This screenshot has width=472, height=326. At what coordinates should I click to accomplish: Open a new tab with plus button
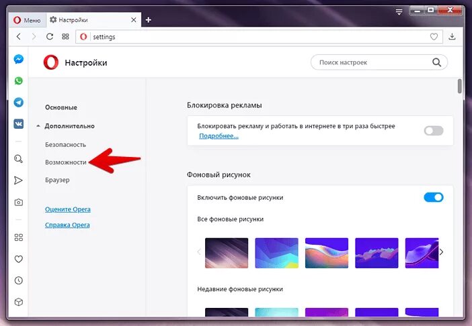coord(148,20)
